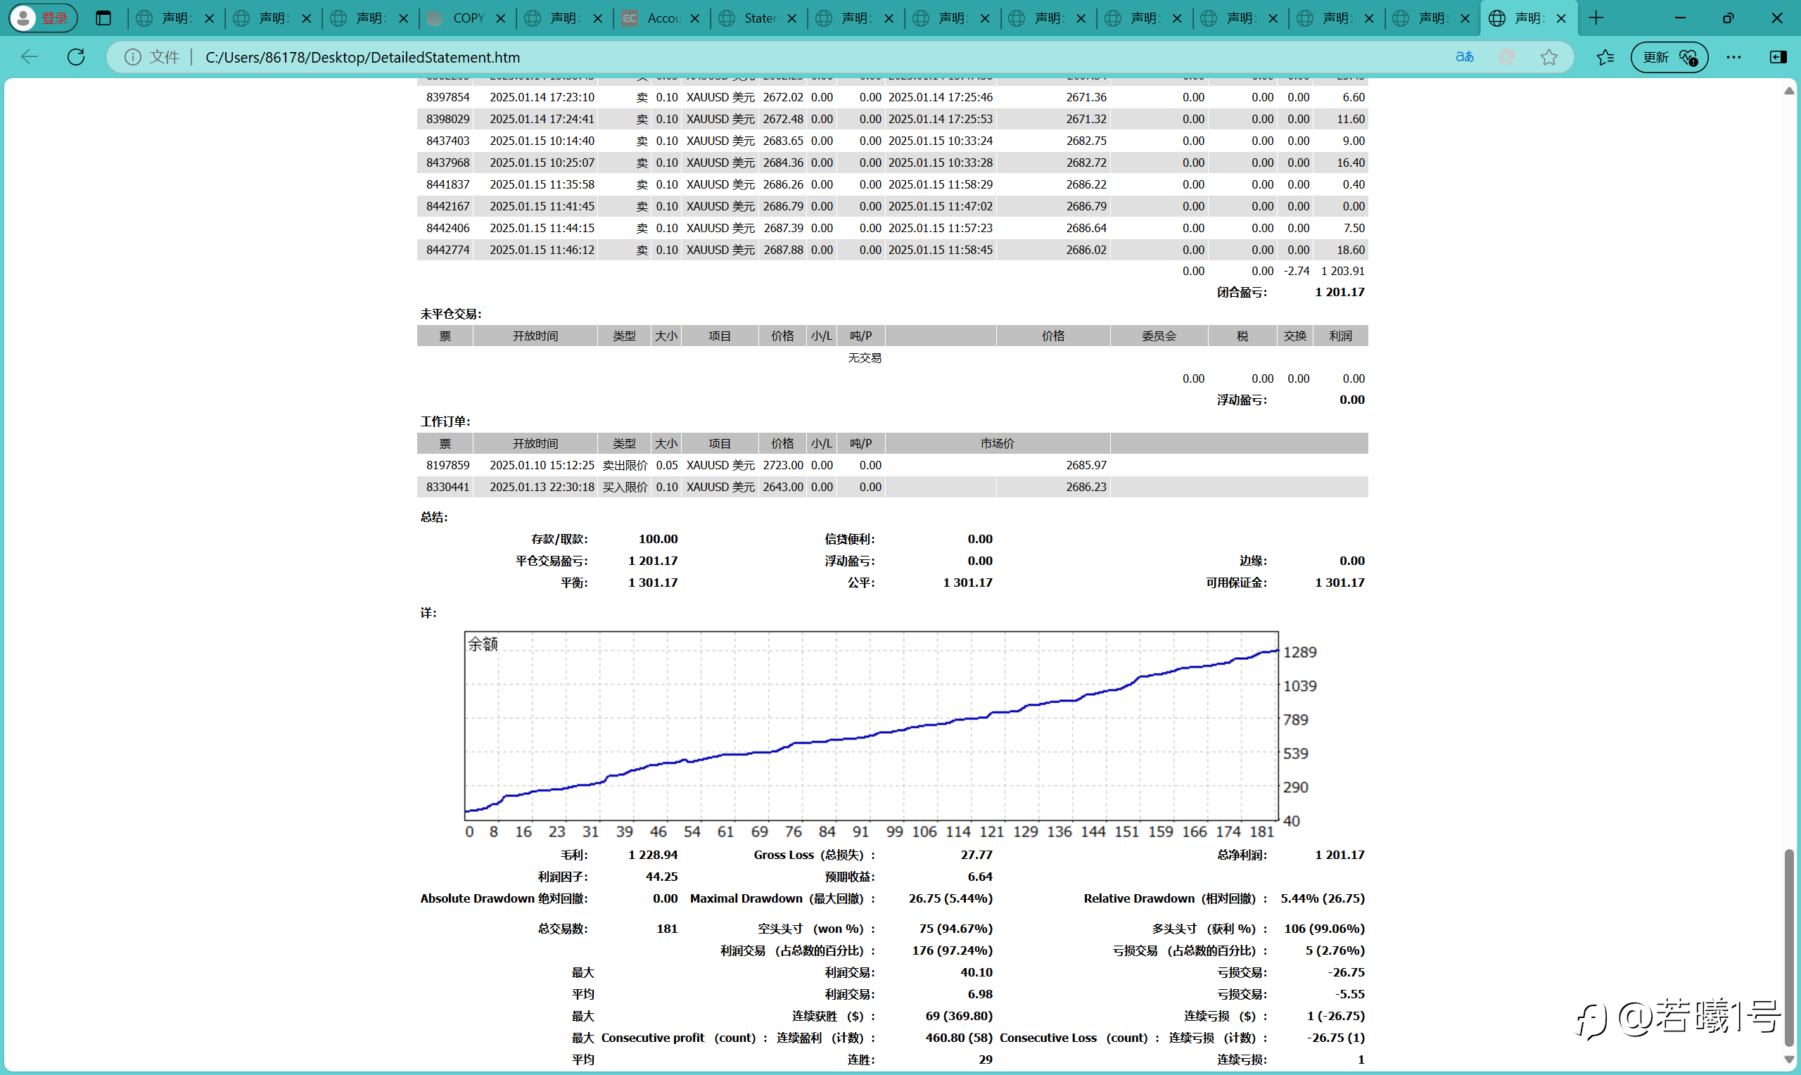Switch to the COPY tab

coord(459,18)
